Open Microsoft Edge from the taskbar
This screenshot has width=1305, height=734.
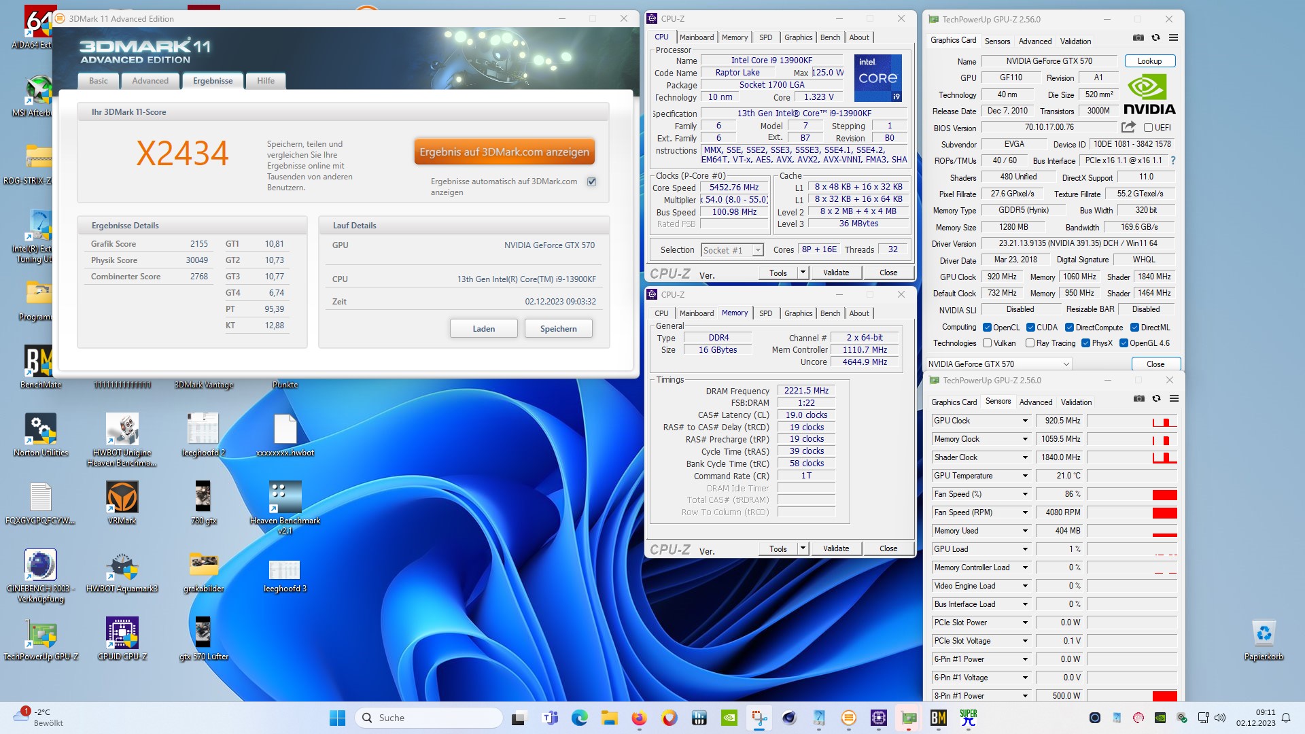[x=579, y=718]
